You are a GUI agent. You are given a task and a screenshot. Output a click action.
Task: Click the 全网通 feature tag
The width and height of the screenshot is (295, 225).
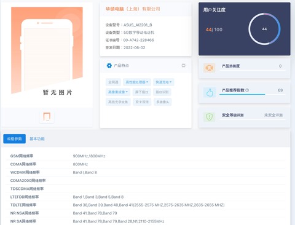coord(113,82)
